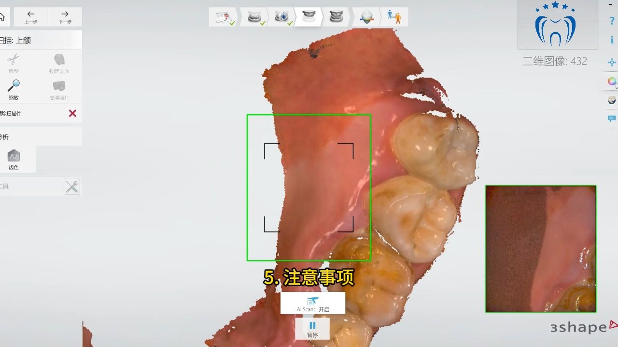618x347 pixels.
Task: Go to the scan body workflow step
Action: pyautogui.click(x=282, y=17)
